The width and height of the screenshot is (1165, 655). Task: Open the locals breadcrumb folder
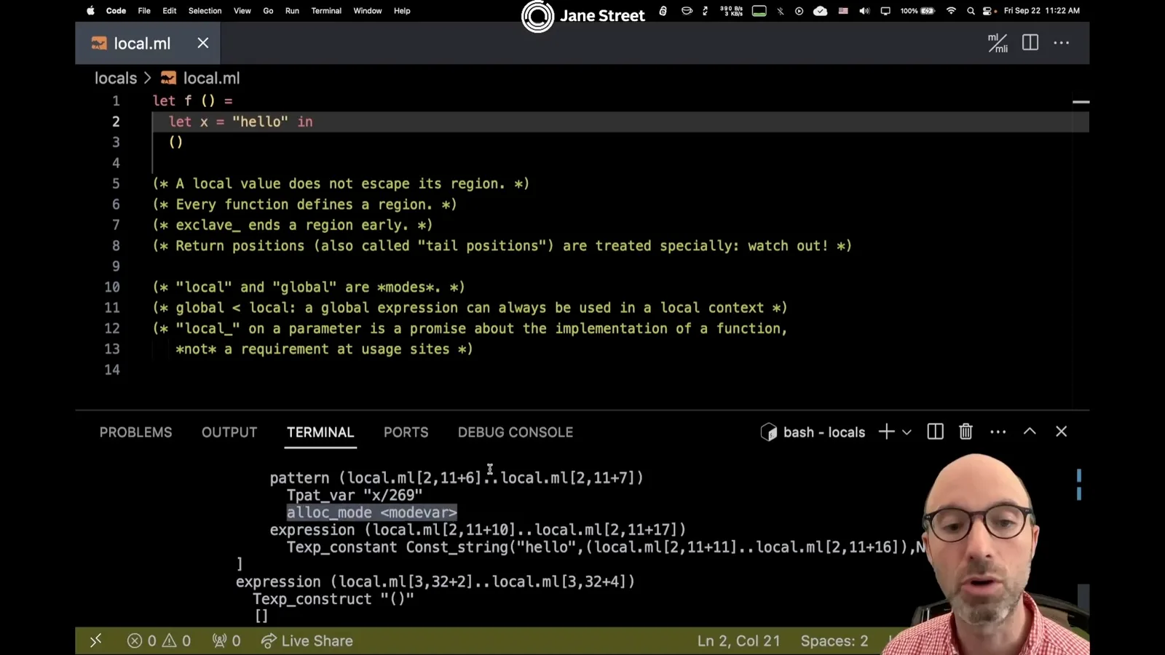pyautogui.click(x=116, y=78)
